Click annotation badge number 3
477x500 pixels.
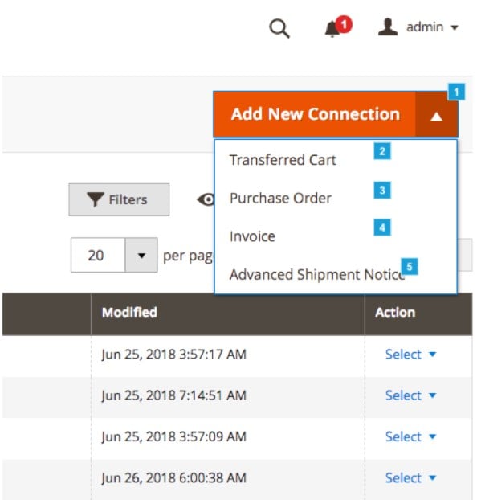click(382, 191)
